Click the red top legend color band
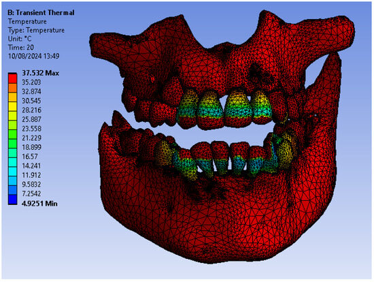This screenshot has width=374, height=282. (x=13, y=78)
